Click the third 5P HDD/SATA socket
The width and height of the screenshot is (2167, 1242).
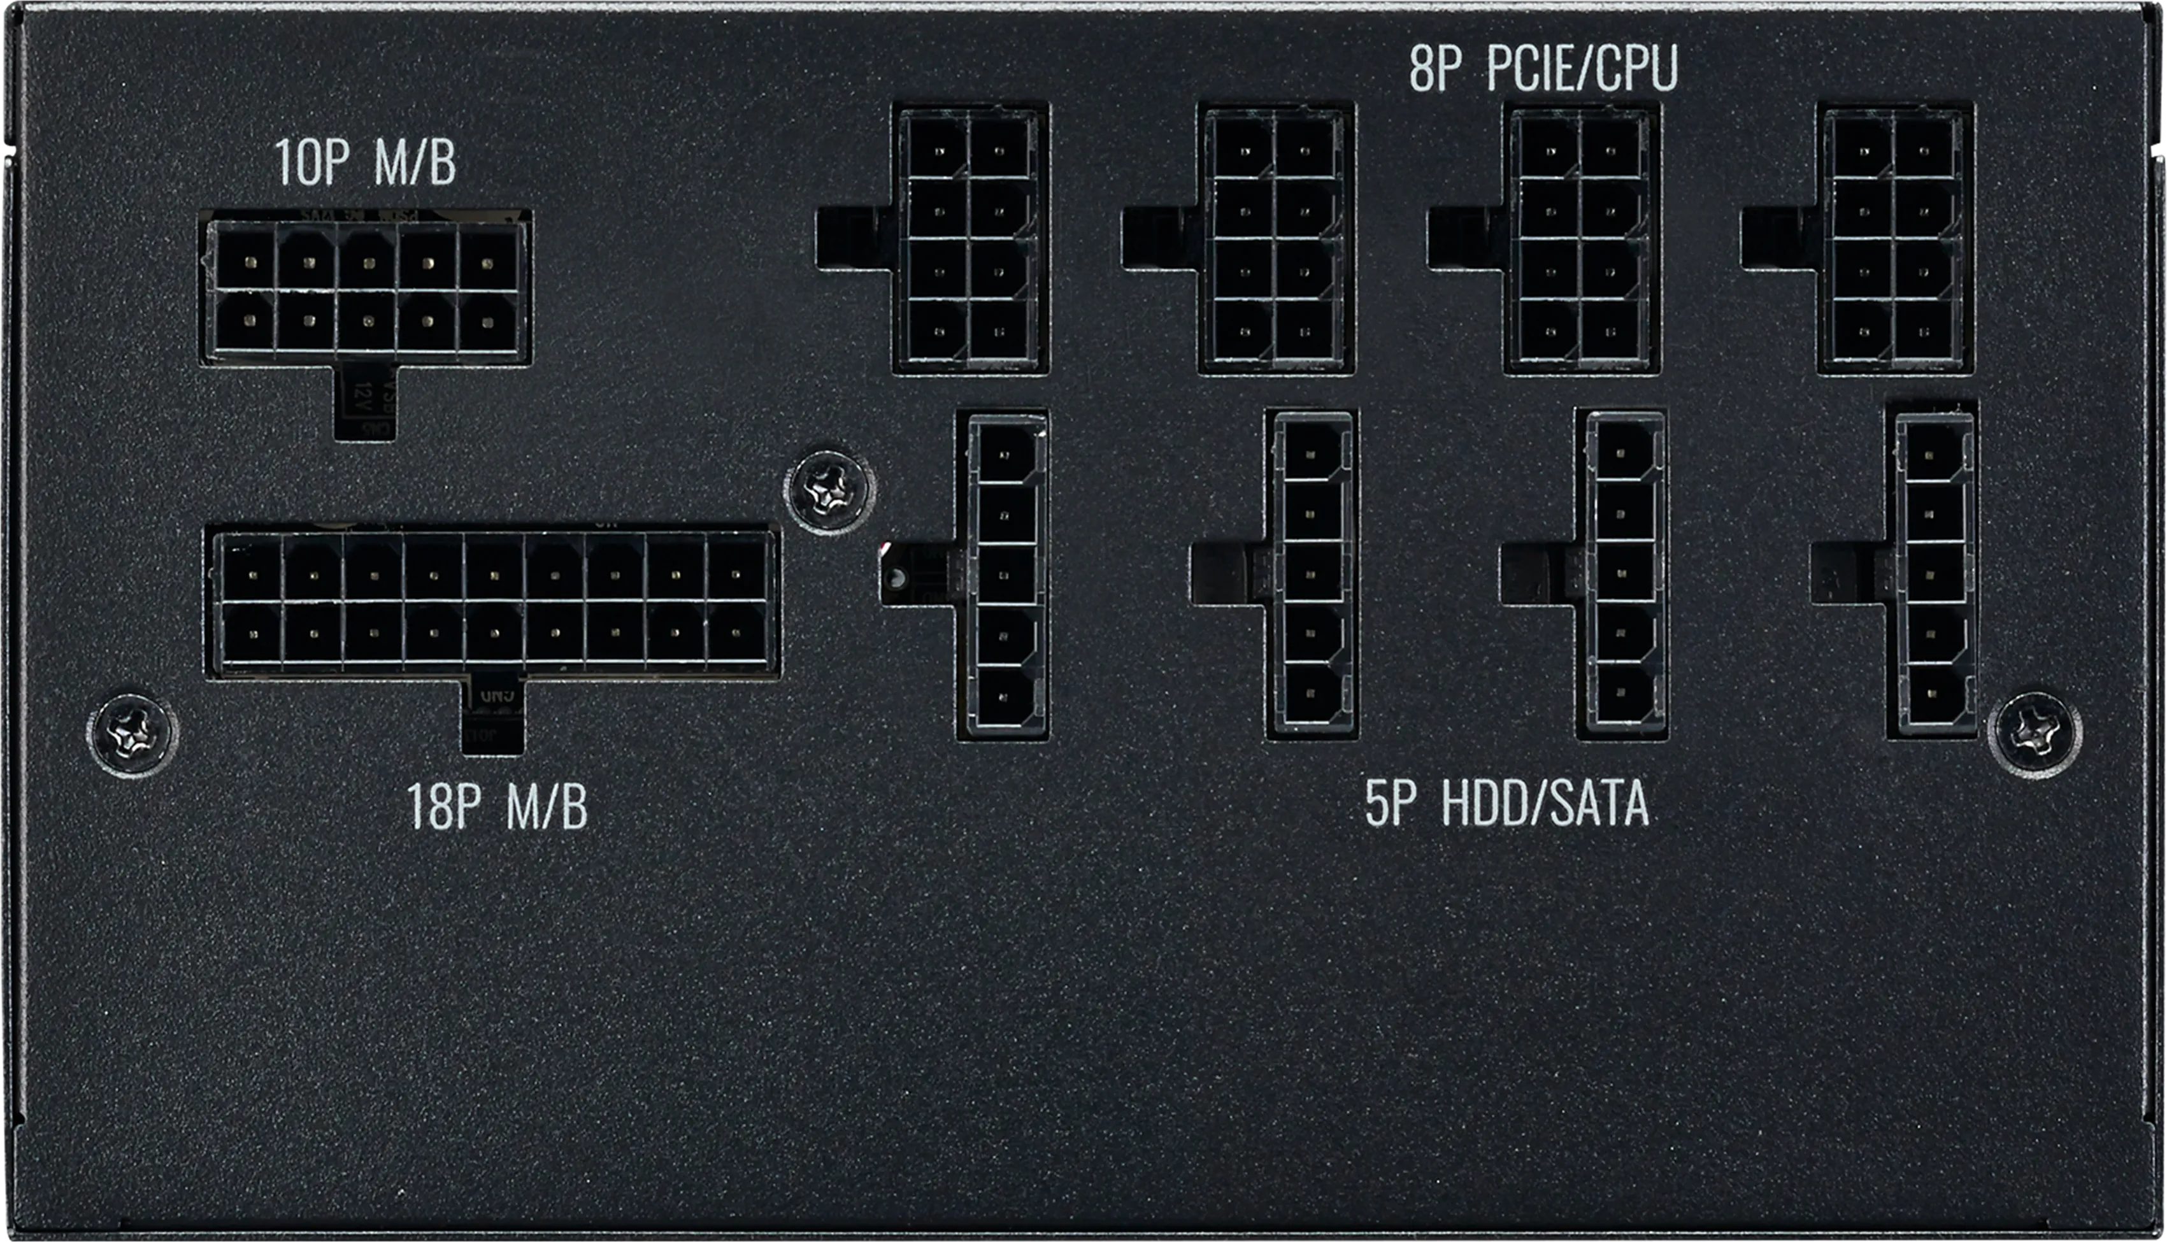pyautogui.click(x=1623, y=575)
